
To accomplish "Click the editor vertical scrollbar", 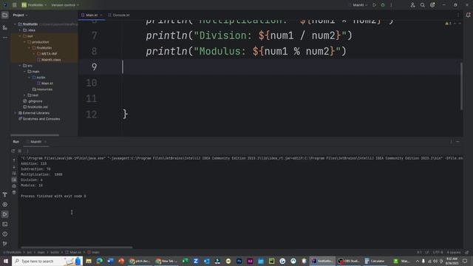I will (x=461, y=86).
